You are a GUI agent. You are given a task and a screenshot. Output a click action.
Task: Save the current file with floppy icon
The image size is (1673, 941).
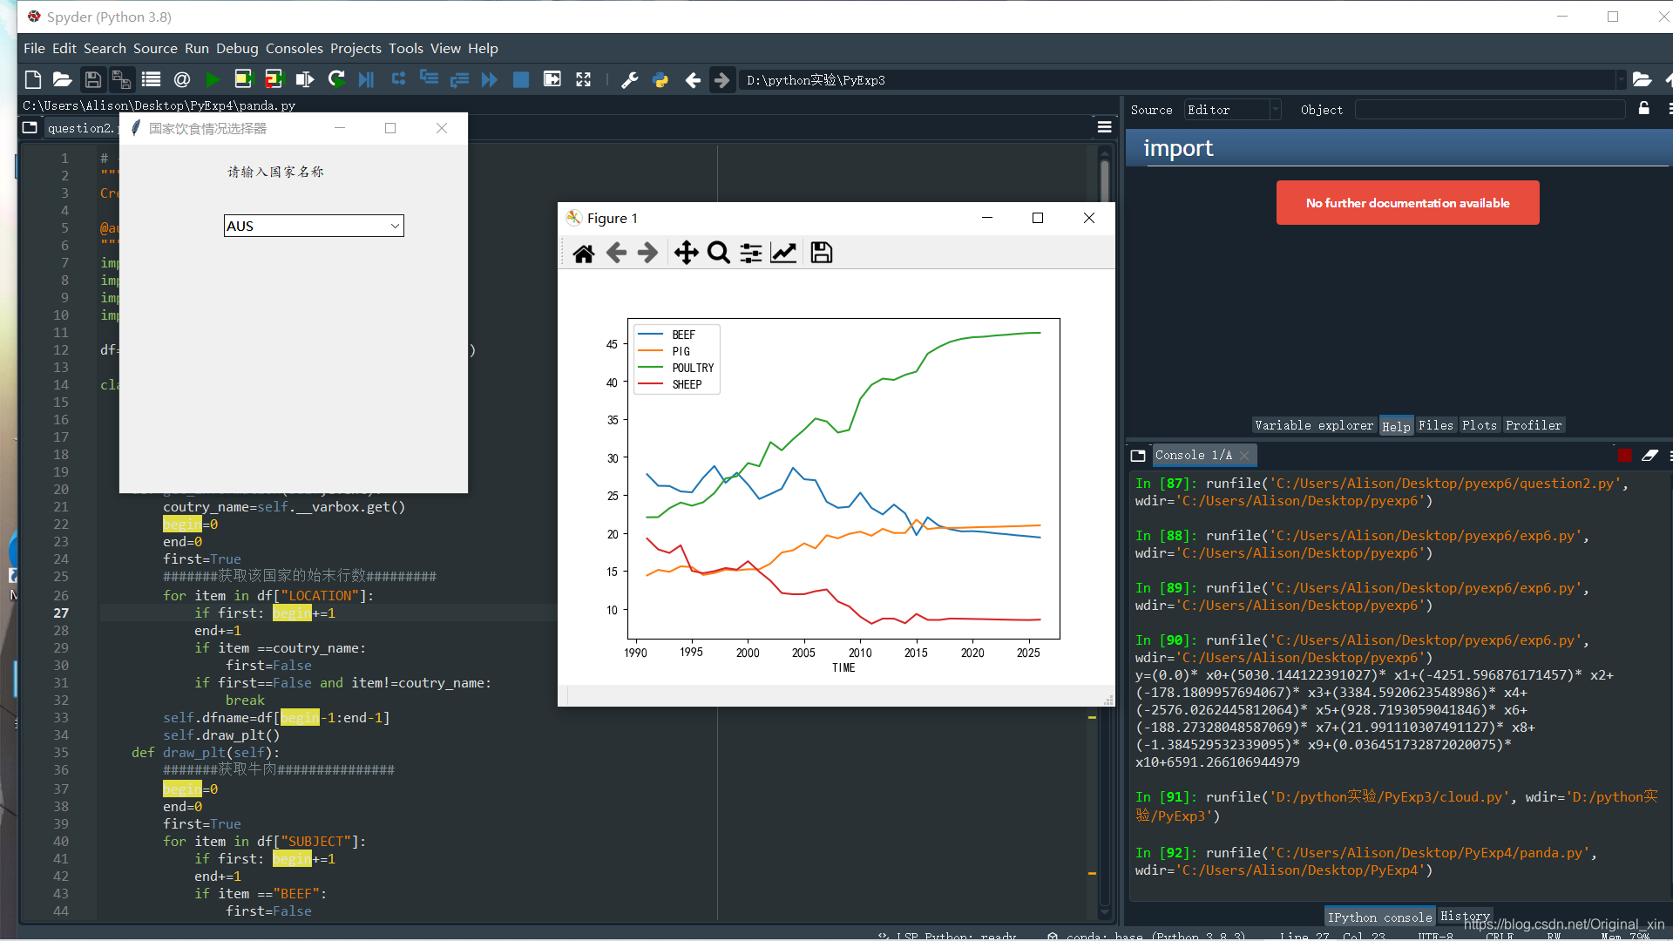pyautogui.click(x=92, y=80)
